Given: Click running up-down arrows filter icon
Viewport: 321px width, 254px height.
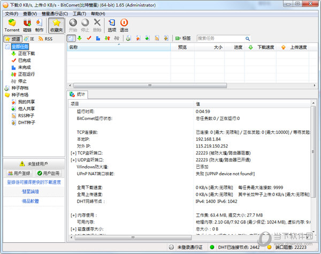Looking at the screenshot, I should [108, 38].
